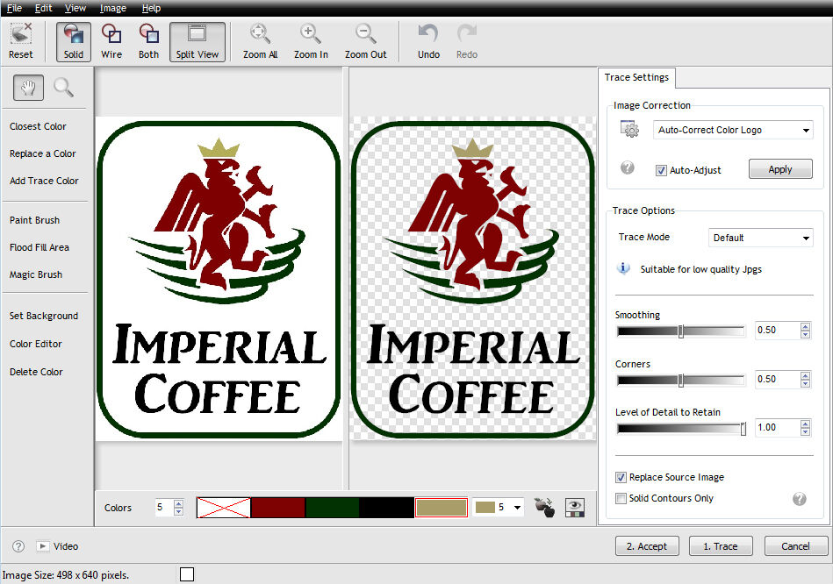This screenshot has height=584, width=833.
Task: Disable the Auto-Adjust checkbox
Action: click(661, 170)
